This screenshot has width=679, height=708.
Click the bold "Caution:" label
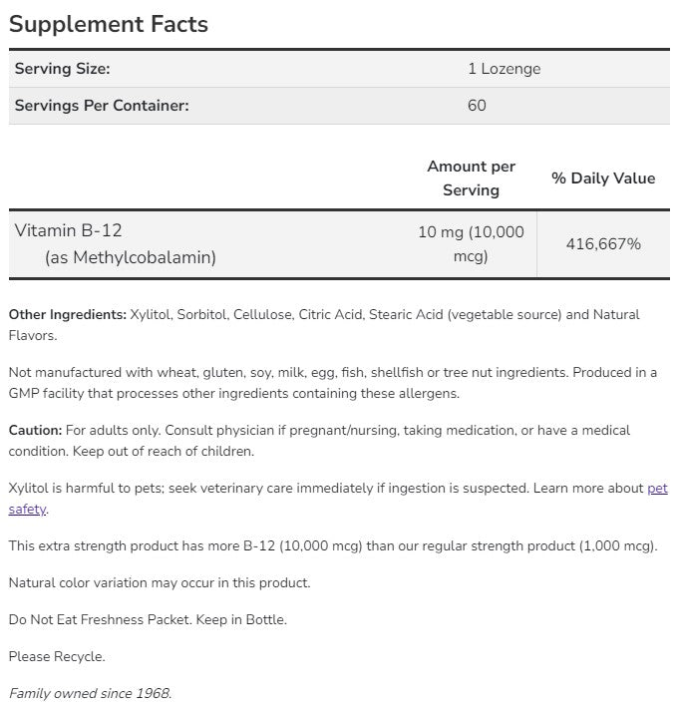tap(35, 431)
